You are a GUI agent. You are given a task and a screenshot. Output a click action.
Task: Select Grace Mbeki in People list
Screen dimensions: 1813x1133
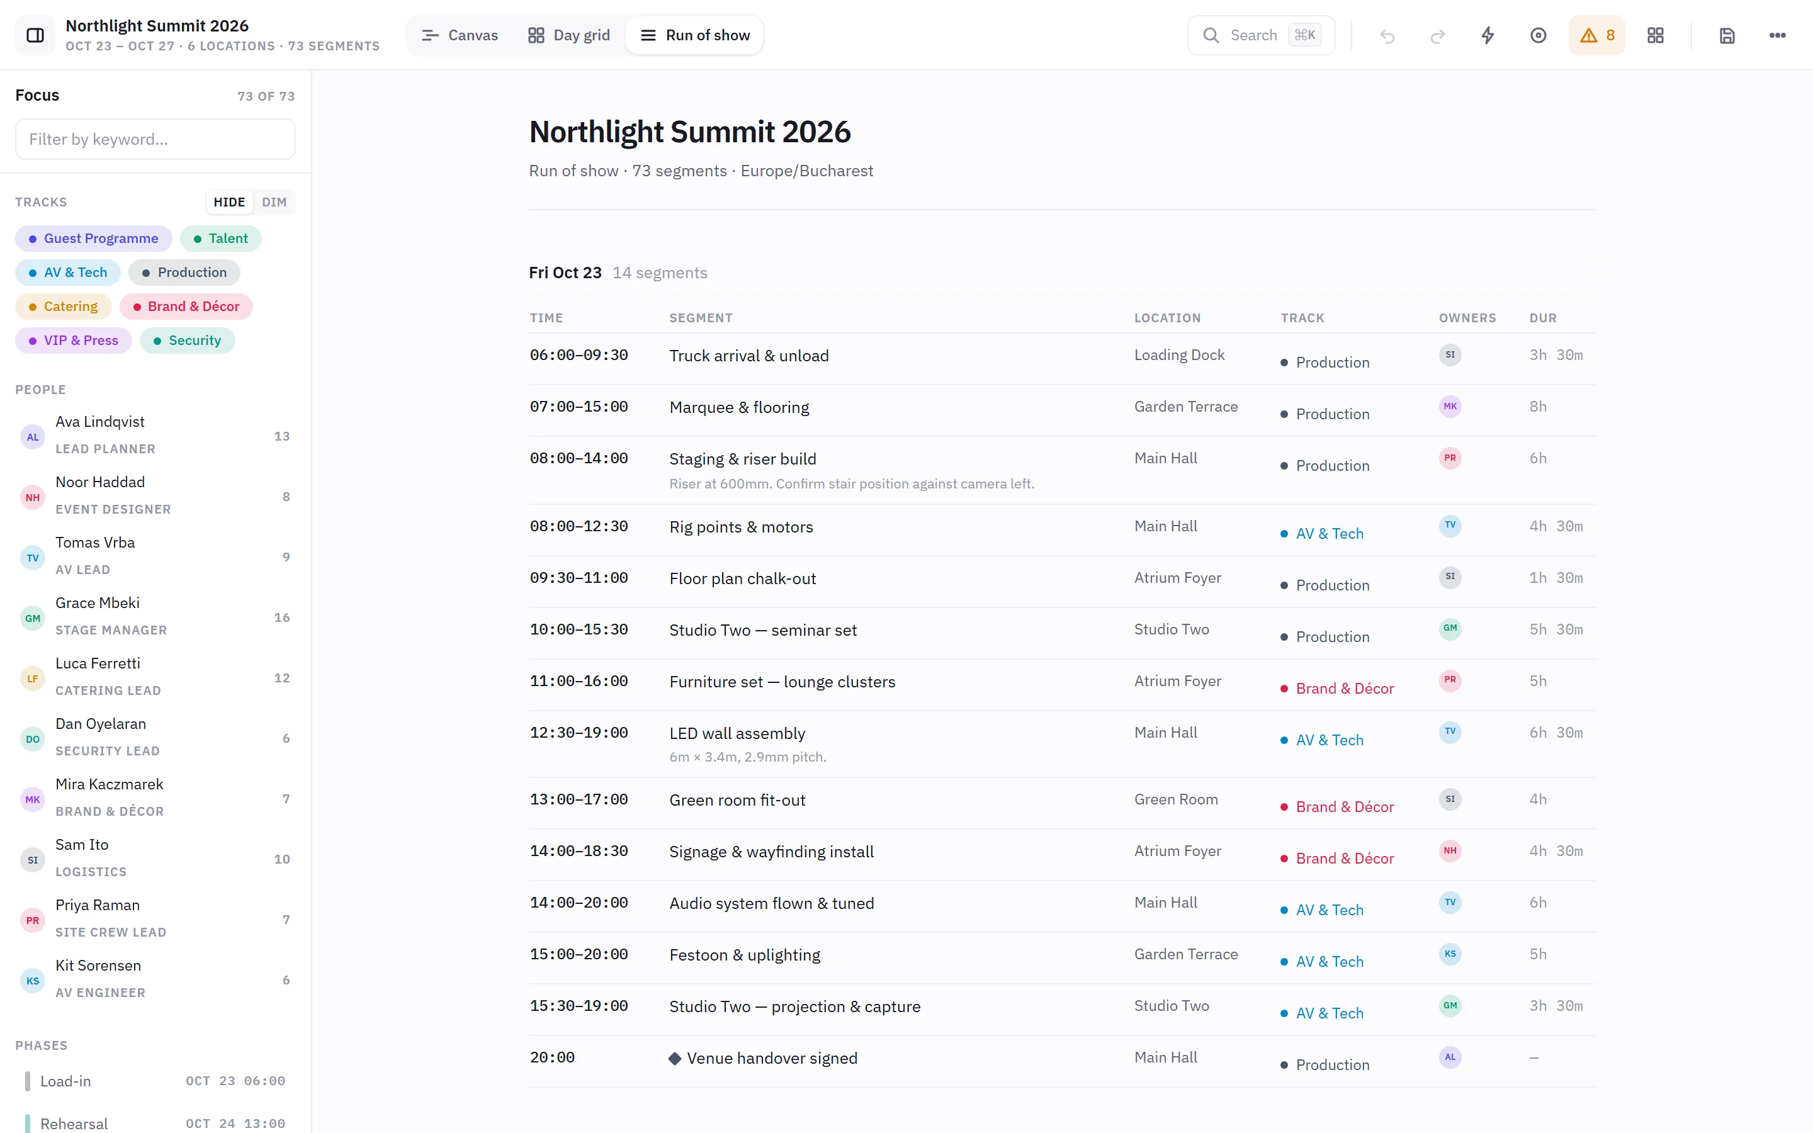pyautogui.click(x=155, y=617)
